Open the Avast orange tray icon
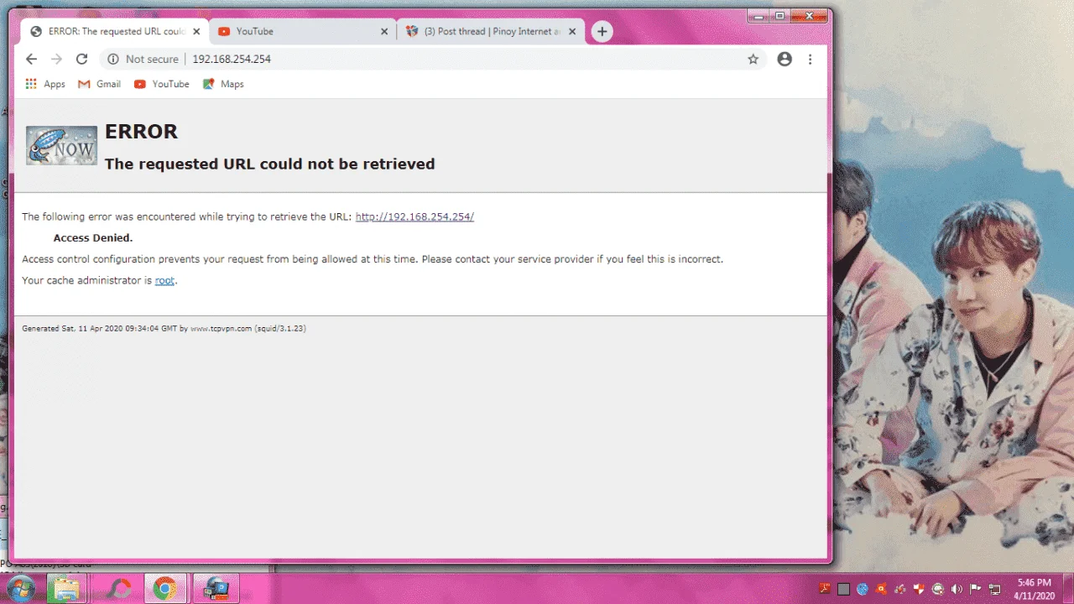The height and width of the screenshot is (604, 1074). tap(881, 589)
